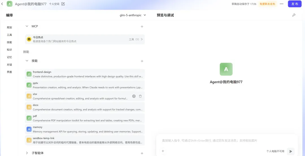Add a sub-agent with plus icon
305x156 pixels.
[x=142, y=153]
